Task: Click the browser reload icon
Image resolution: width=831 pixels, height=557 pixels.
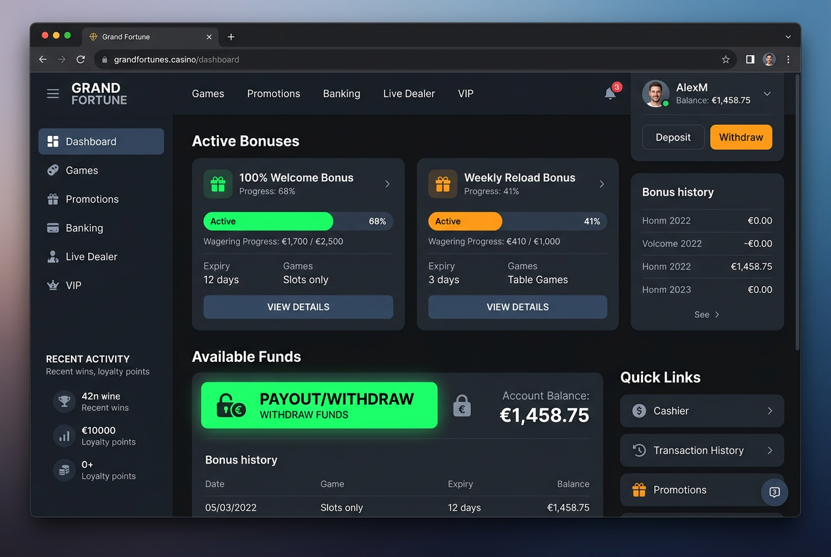Action: pyautogui.click(x=81, y=59)
